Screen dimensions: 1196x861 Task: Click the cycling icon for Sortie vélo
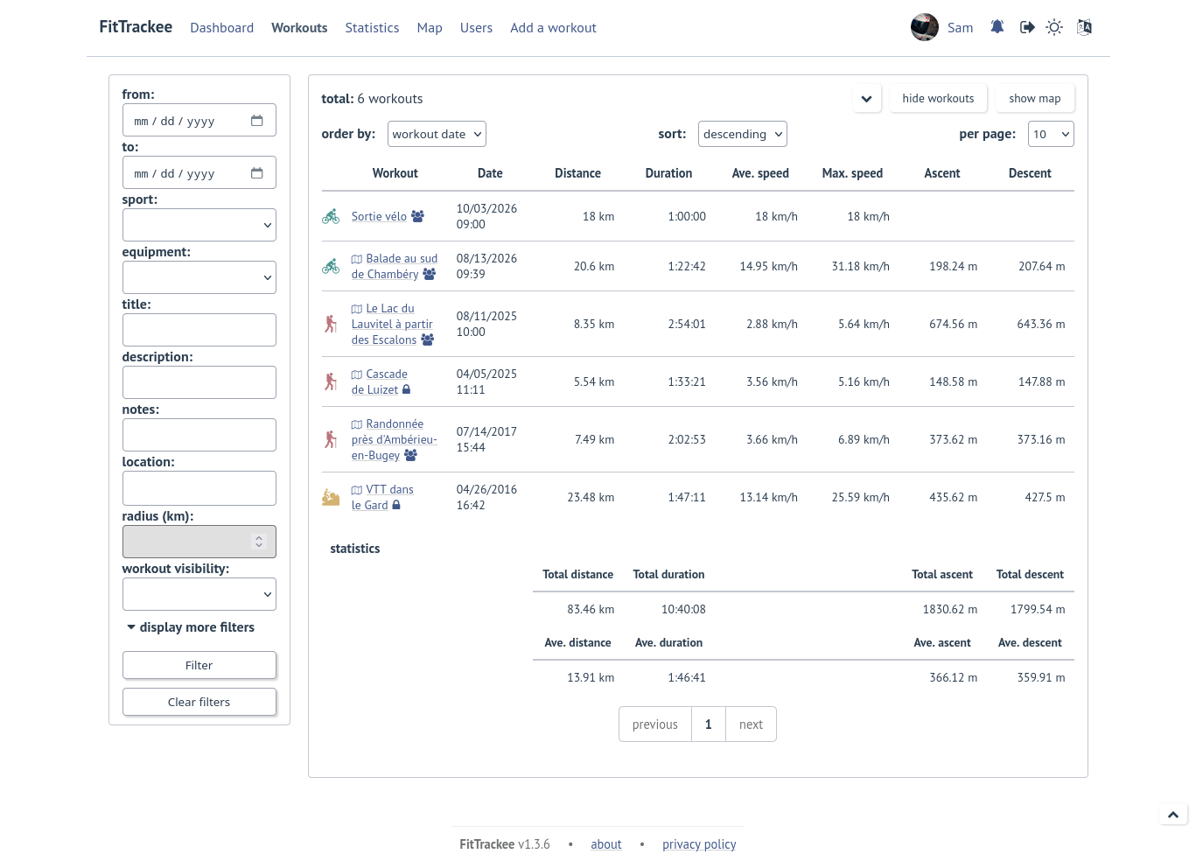(x=331, y=216)
